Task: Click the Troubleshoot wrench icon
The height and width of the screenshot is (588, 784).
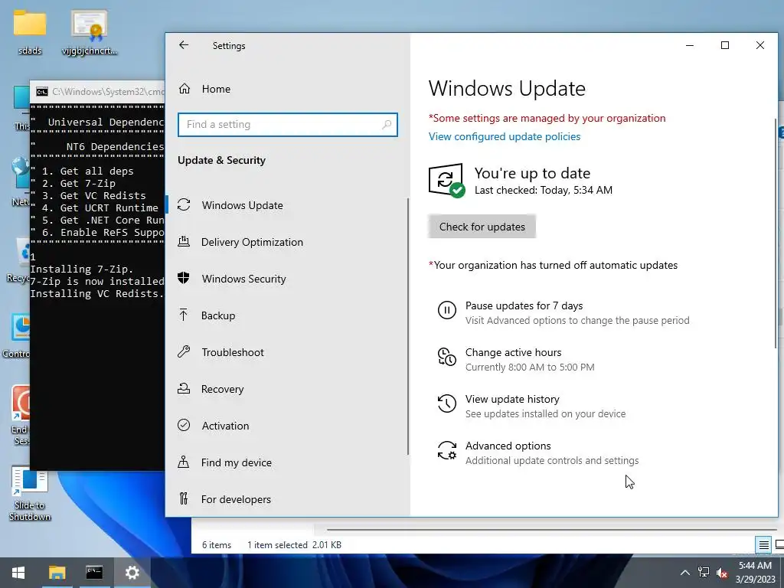Action: (184, 351)
